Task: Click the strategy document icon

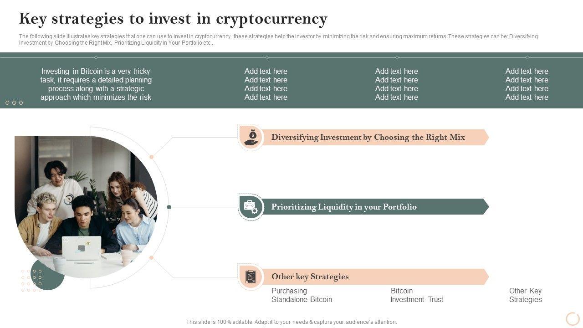Action: 251,277
